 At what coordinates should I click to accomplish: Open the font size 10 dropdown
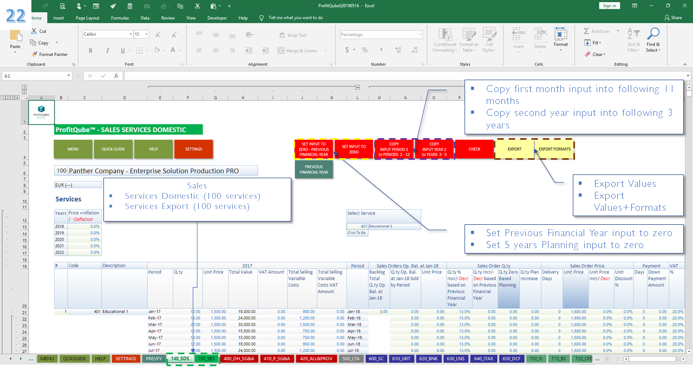click(x=146, y=34)
